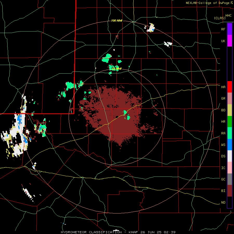This screenshot has height=234, width=234.
Task: Pick the blue WS legend swatch
Action: click(230, 145)
